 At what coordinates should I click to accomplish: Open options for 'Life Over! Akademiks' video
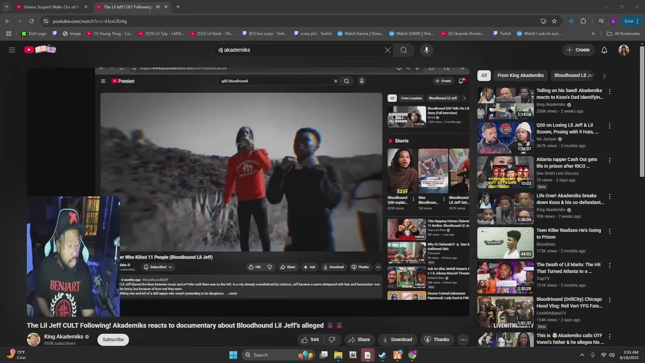coord(610,197)
